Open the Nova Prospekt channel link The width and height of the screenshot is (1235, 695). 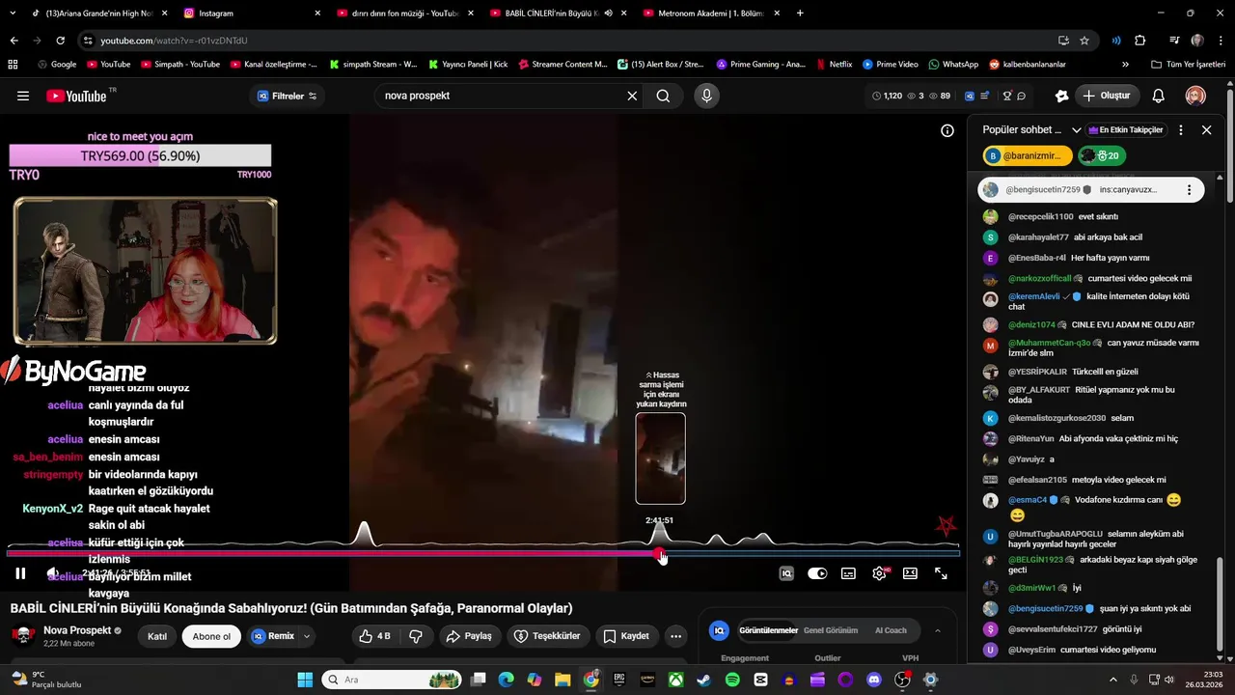[77, 630]
